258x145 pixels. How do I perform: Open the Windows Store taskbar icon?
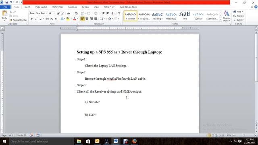[x=88, y=141]
